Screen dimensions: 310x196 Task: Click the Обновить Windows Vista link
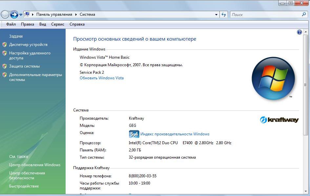(x=102, y=78)
